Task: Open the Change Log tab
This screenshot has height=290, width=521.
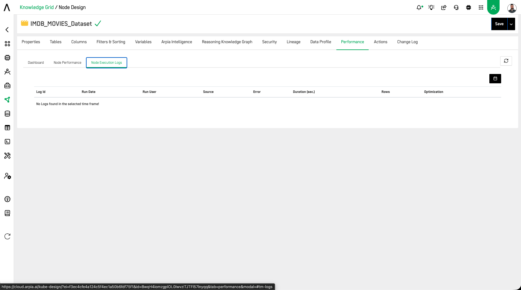Action: click(407, 42)
